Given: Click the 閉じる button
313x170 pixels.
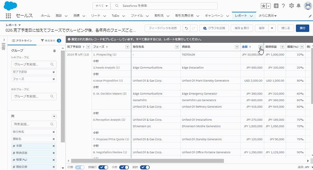Looking at the screenshot, I should [286, 28].
